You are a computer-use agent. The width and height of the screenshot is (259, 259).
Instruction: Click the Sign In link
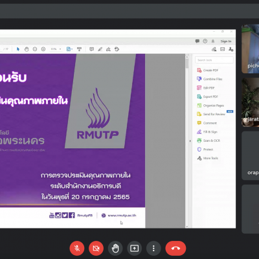(x=226, y=41)
